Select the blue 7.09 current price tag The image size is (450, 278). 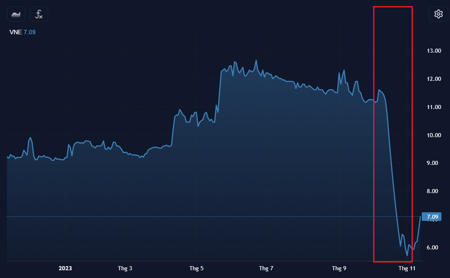coord(433,216)
